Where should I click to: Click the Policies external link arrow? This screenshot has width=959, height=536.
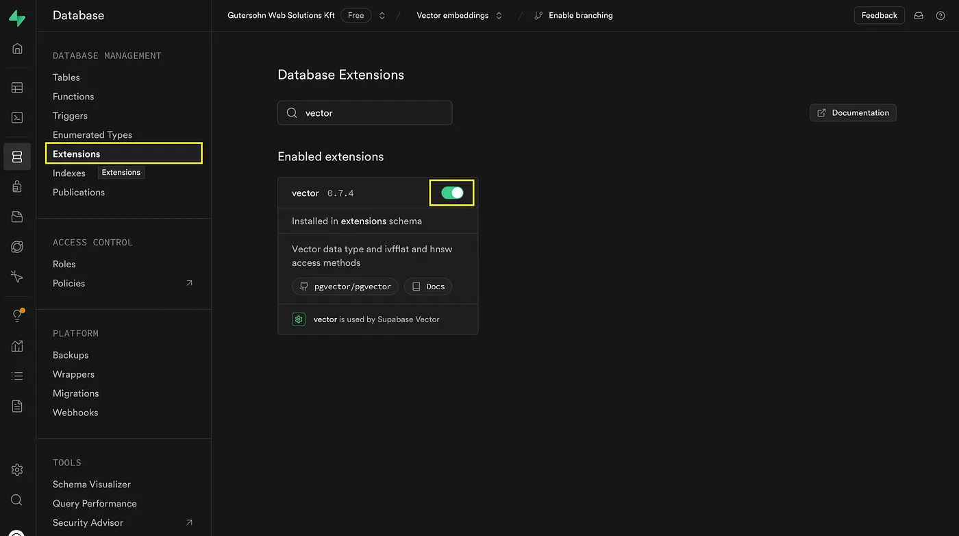[190, 283]
